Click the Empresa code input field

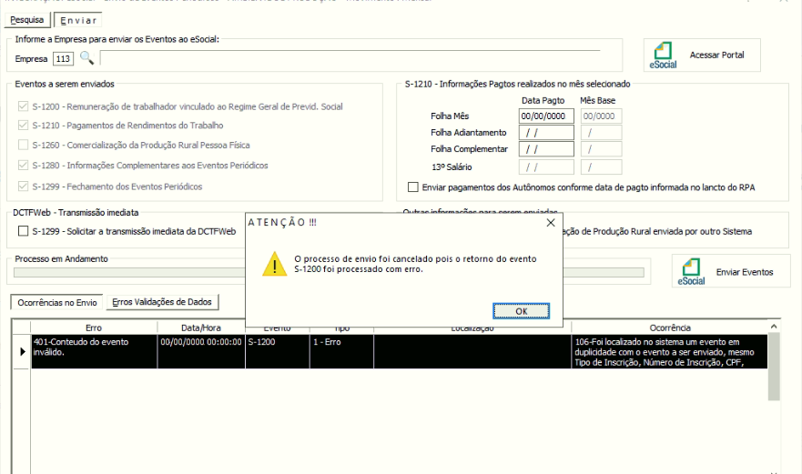pos(63,59)
